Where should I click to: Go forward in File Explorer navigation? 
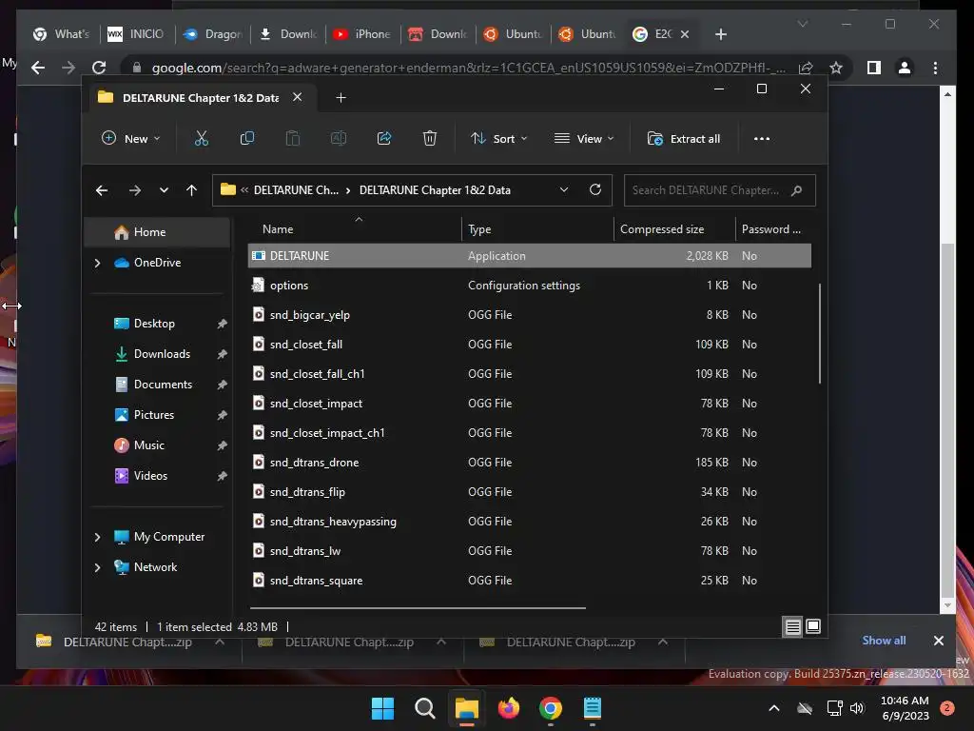pos(135,190)
